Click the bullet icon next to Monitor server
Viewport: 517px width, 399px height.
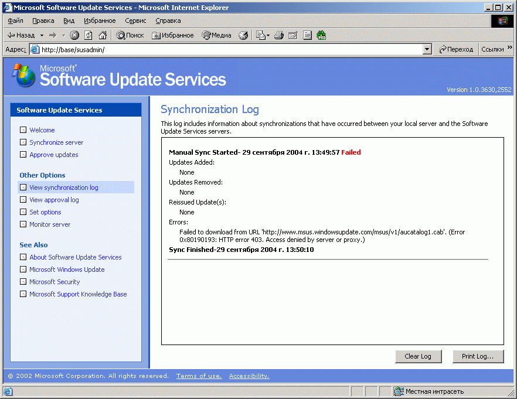[x=23, y=224]
